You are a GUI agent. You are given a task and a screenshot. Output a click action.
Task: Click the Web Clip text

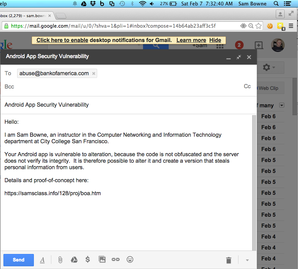(x=268, y=88)
